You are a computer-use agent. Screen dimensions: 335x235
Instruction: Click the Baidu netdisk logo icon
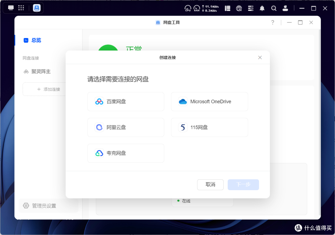pos(99,102)
